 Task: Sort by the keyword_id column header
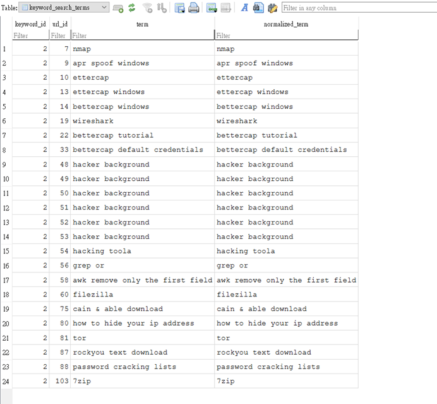point(31,24)
